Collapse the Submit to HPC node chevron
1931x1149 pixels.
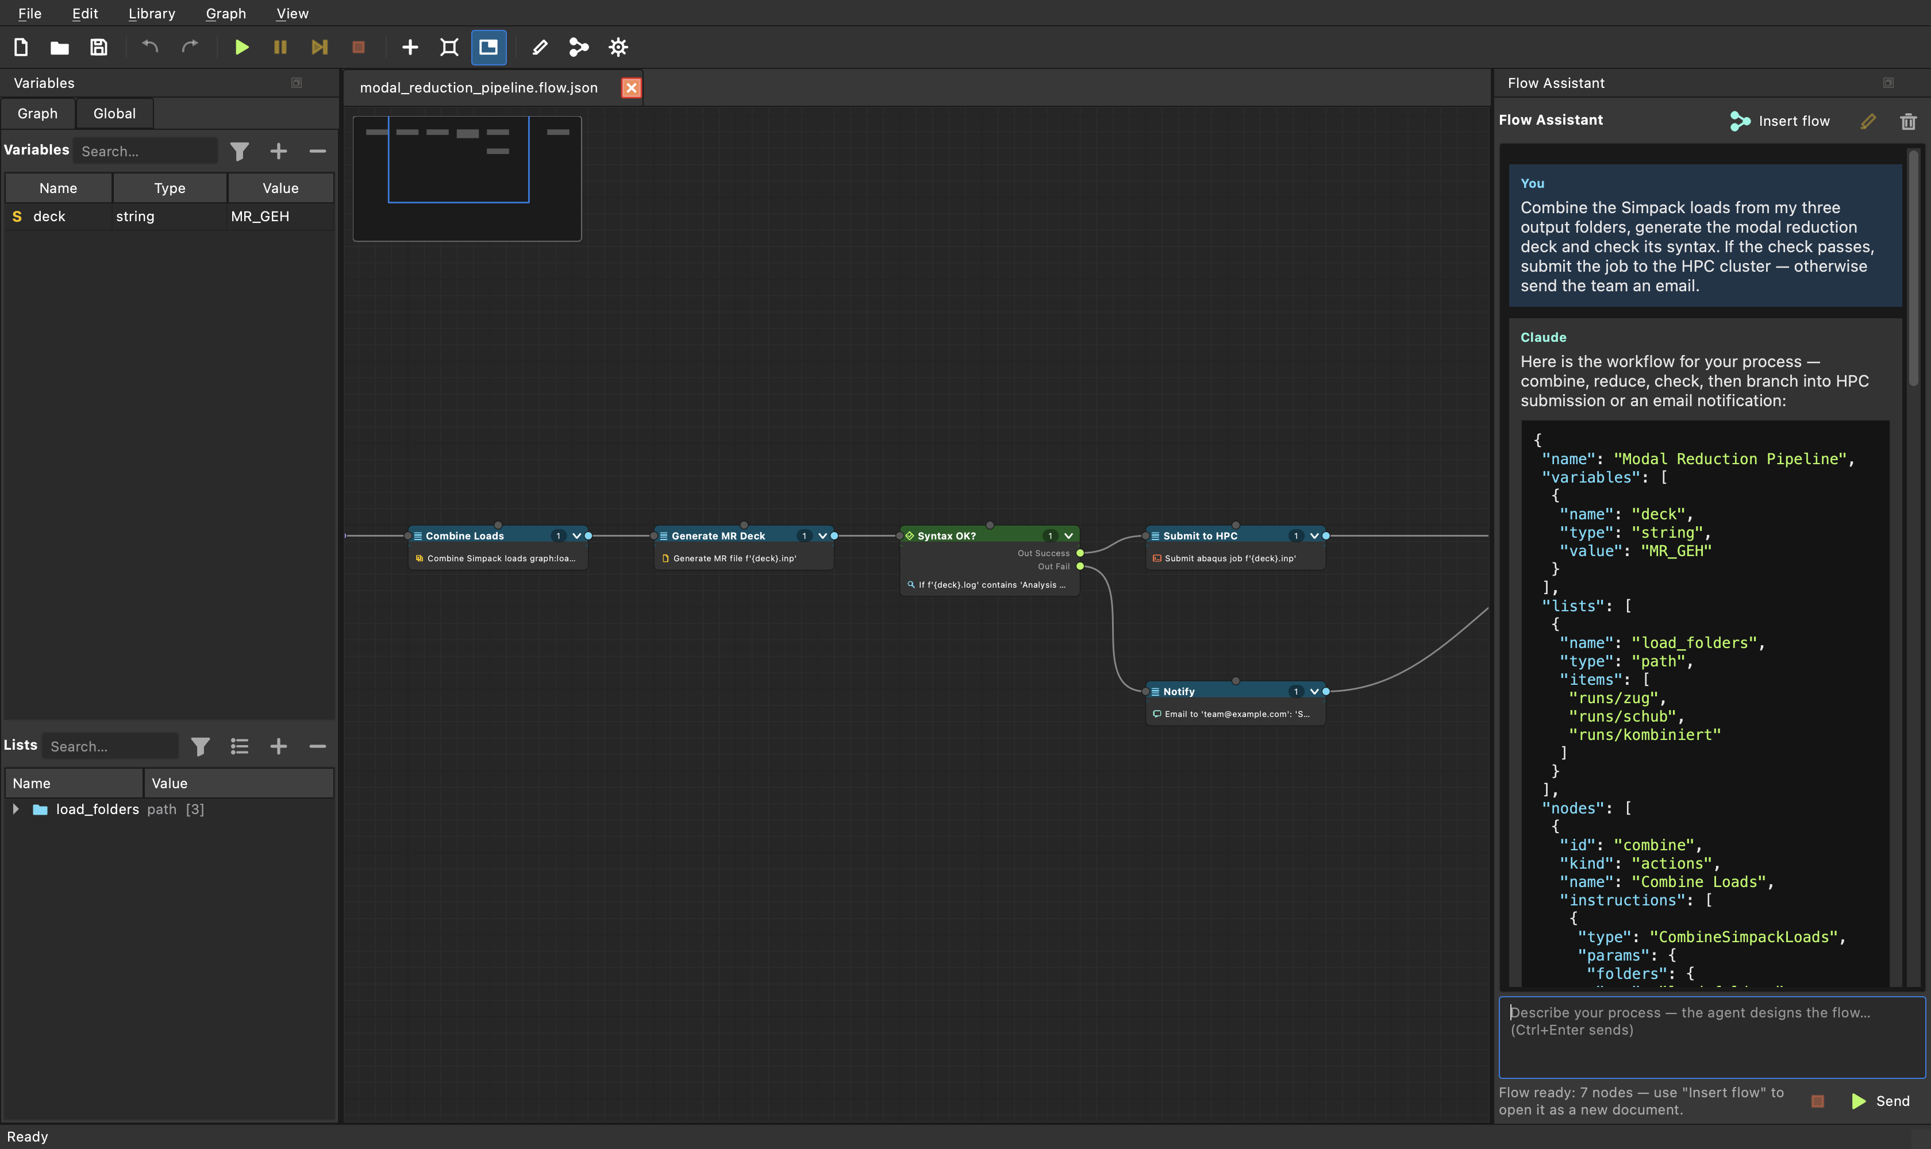click(x=1314, y=536)
